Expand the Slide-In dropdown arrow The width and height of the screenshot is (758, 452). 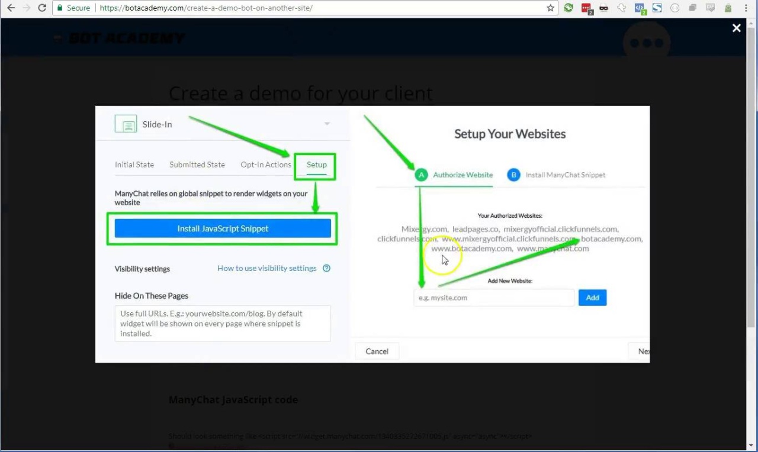click(x=327, y=124)
